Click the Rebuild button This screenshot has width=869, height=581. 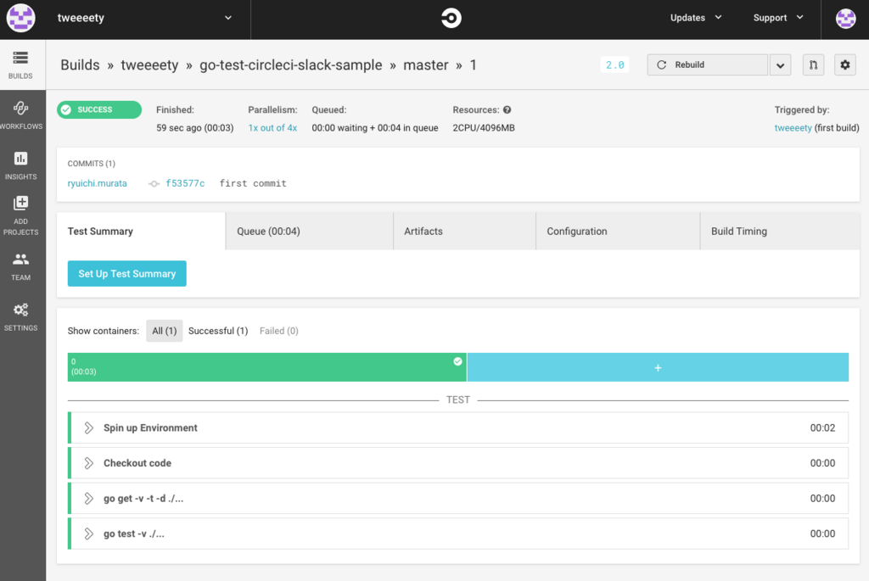[707, 64]
